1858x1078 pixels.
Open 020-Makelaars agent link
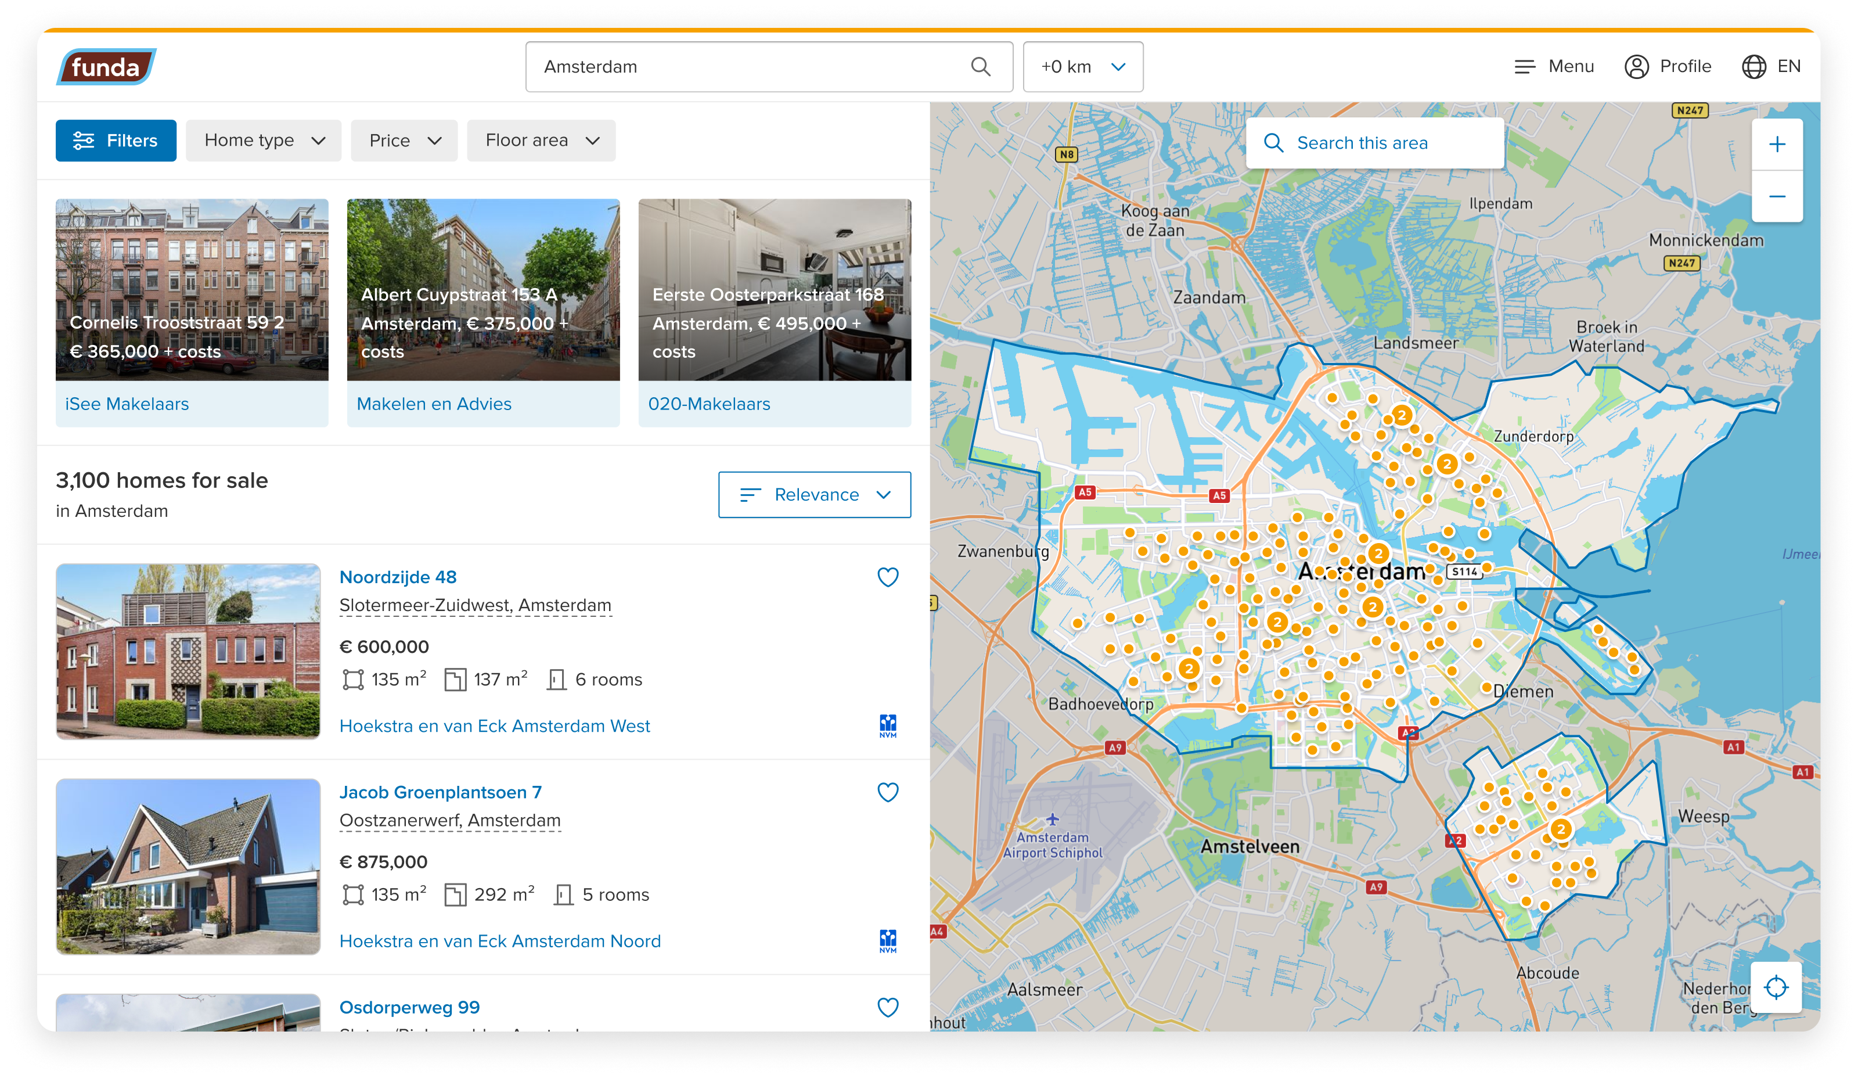(x=708, y=404)
